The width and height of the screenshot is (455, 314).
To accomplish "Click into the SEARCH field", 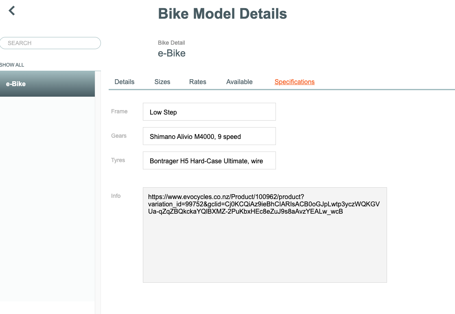I will [x=50, y=43].
